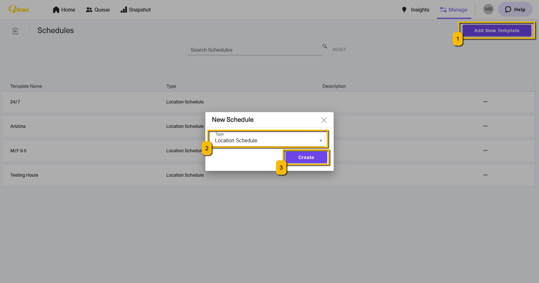Screen dimensions: 539x283
Task: Click Create in New Schedule dialog
Action: (x=306, y=157)
